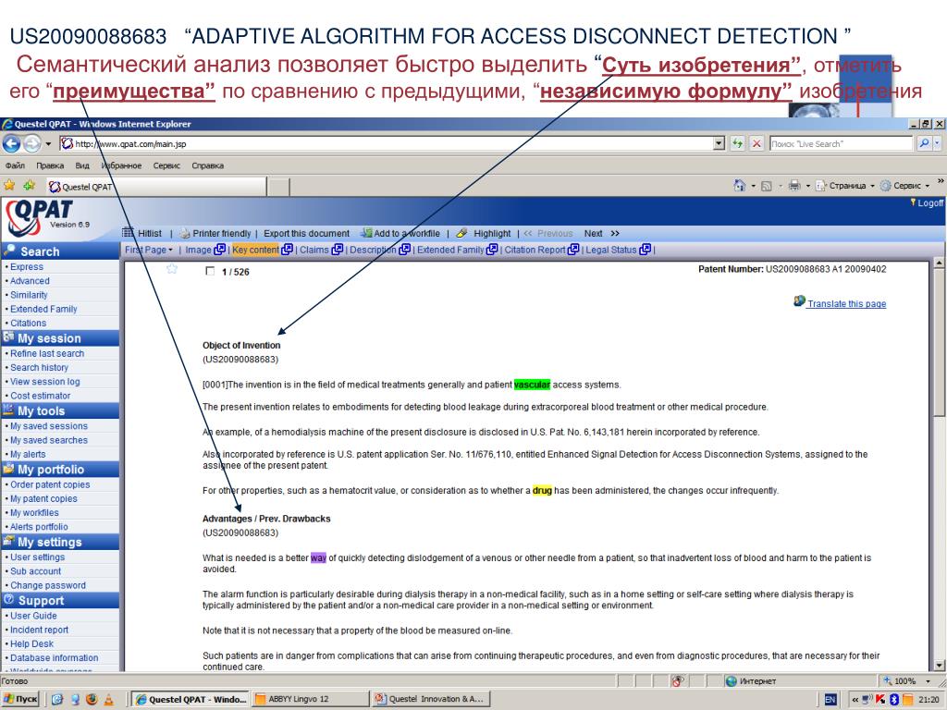The image size is (947, 710).
Task: Print the page with the printer icon
Action: point(794,186)
